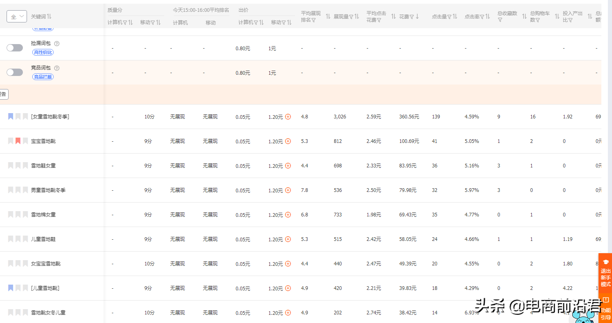Enable the 竞品词包 switch

(x=15, y=72)
